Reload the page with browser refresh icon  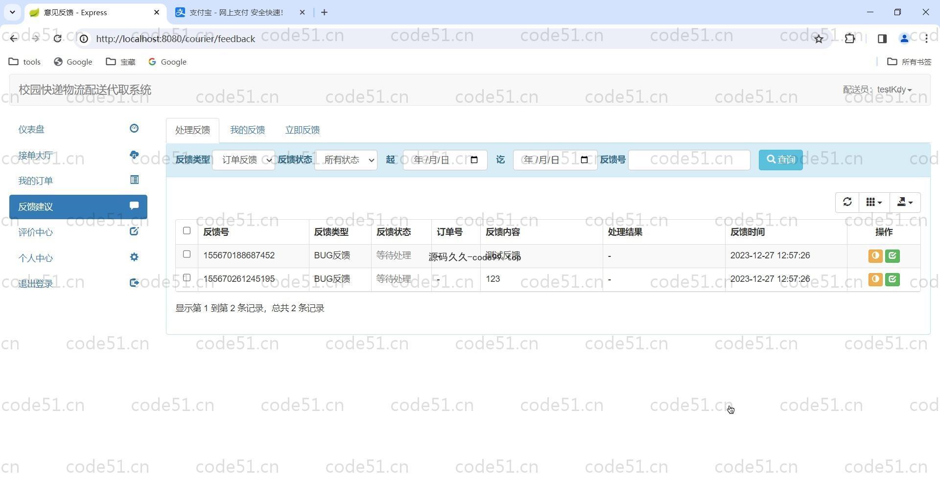[57, 39]
